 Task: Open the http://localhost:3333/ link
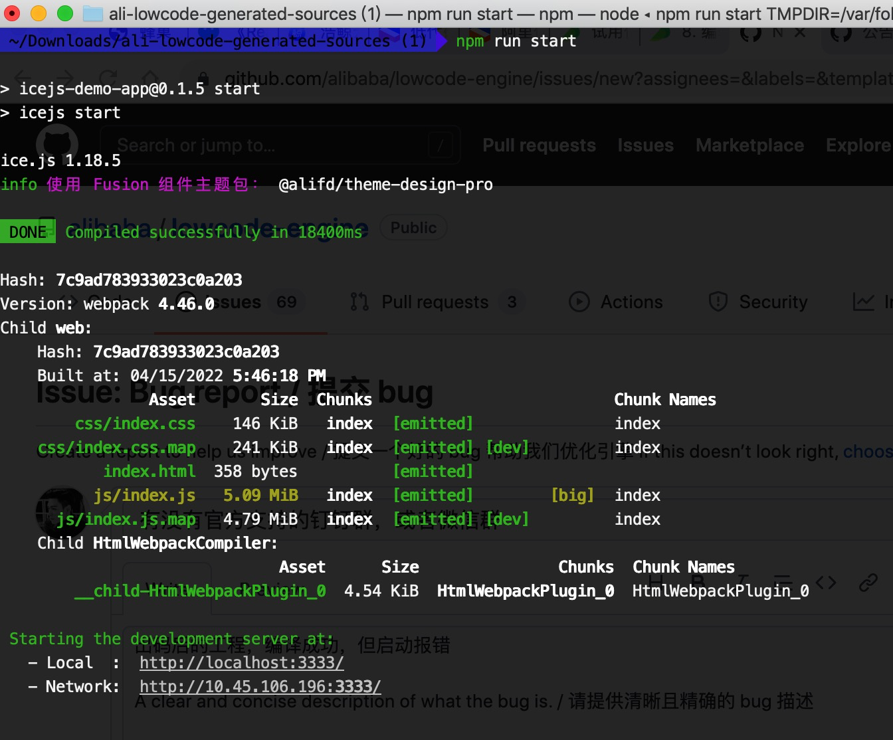pyautogui.click(x=241, y=662)
